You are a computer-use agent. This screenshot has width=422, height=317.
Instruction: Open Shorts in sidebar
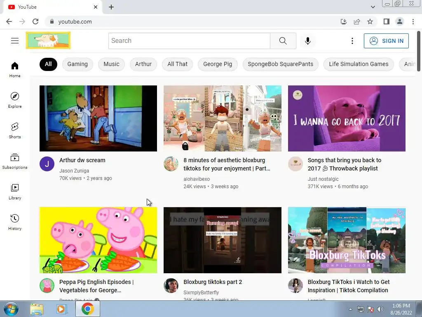click(15, 130)
